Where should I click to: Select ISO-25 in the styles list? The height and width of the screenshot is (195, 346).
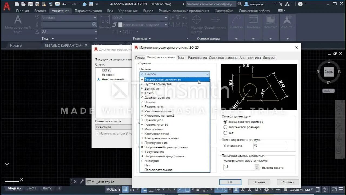(106, 70)
